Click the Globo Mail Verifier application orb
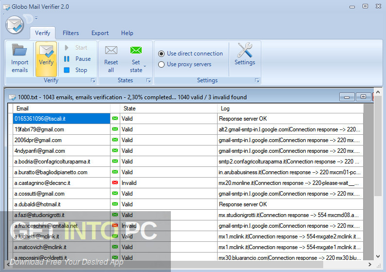386x272 pixels. [x=15, y=25]
